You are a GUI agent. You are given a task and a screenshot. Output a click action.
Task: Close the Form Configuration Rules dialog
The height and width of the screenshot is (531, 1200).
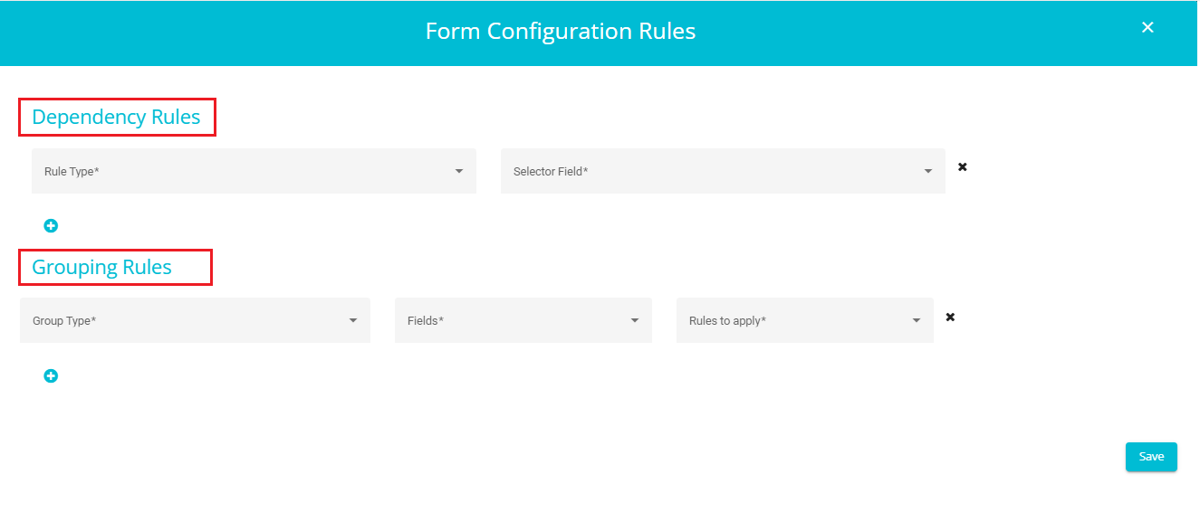pyautogui.click(x=1147, y=27)
